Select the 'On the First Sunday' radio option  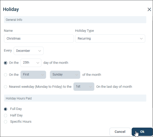[x=5, y=75]
